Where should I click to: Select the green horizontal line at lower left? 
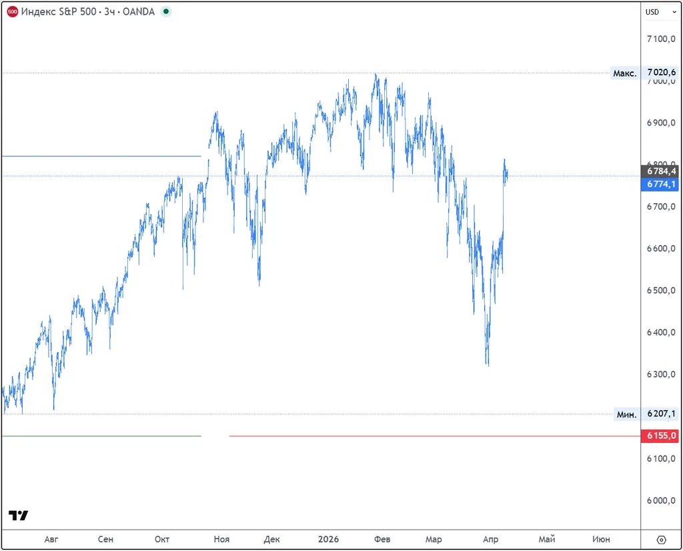100,436
